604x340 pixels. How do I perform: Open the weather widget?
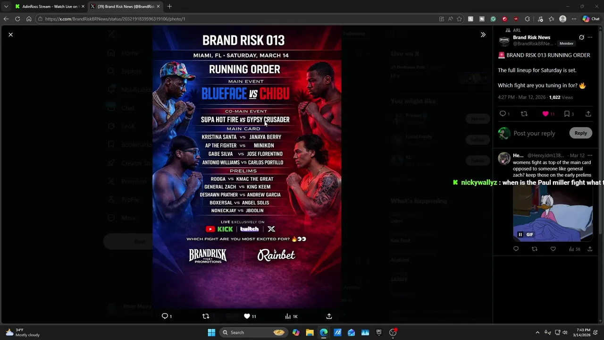coord(22,332)
